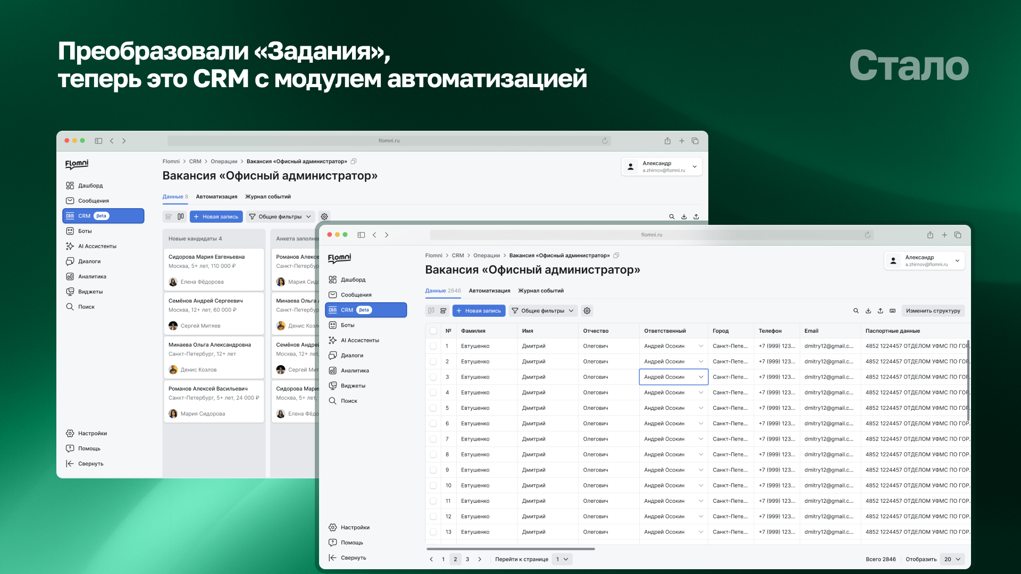1021x574 pixels.
Task: Select AI Ассистенты in the sidebar
Action: tap(360, 340)
